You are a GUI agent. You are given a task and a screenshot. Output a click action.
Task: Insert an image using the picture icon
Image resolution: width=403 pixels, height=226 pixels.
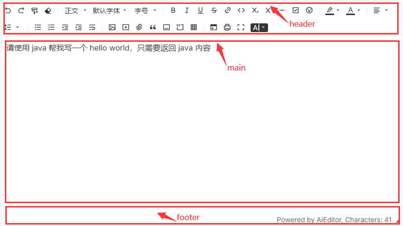coord(112,27)
